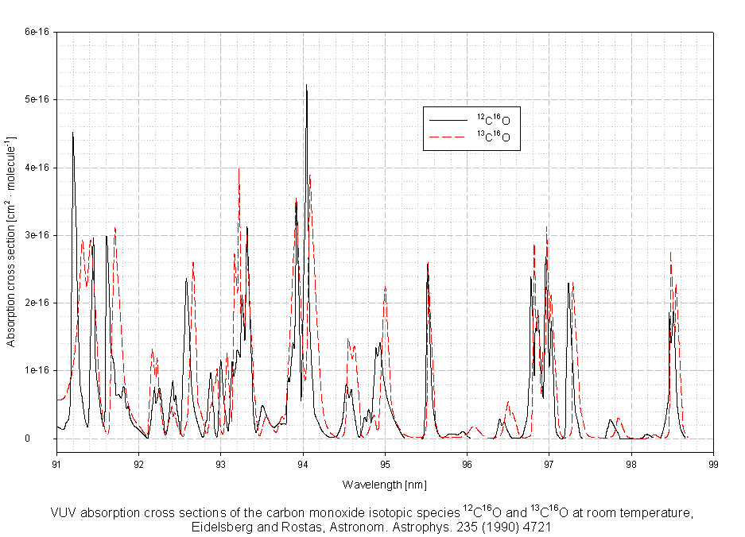Click the 'Wavelength [nm]' x-axis title
Screen dimensions: 745x537
coord(385,485)
